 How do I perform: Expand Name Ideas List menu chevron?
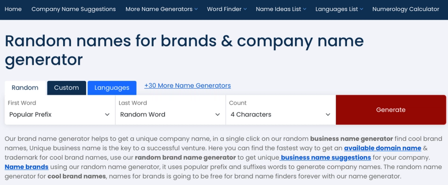tap(304, 9)
